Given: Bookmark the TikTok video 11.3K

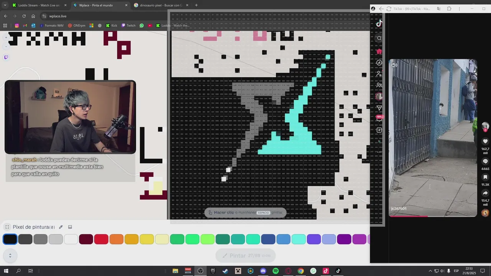Looking at the screenshot, I should [485, 177].
